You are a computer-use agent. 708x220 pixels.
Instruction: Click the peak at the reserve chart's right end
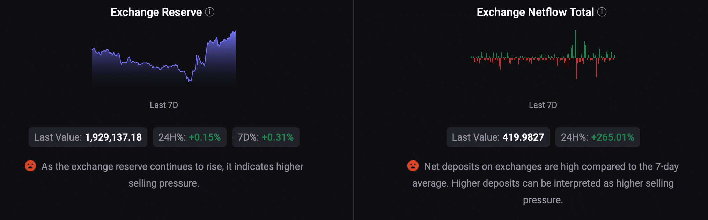[235, 32]
